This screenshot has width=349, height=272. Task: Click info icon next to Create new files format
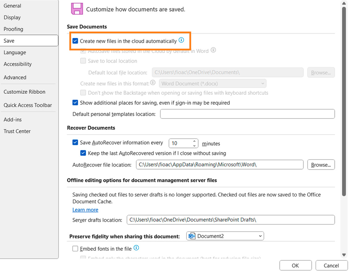pos(153,83)
